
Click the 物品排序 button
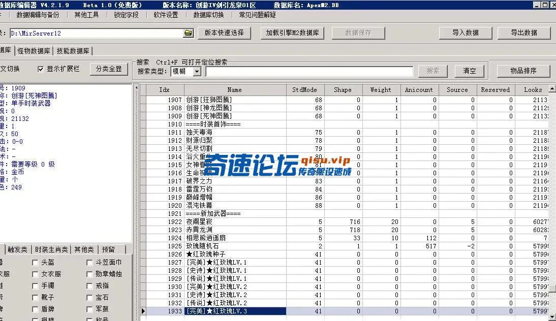[x=523, y=71]
